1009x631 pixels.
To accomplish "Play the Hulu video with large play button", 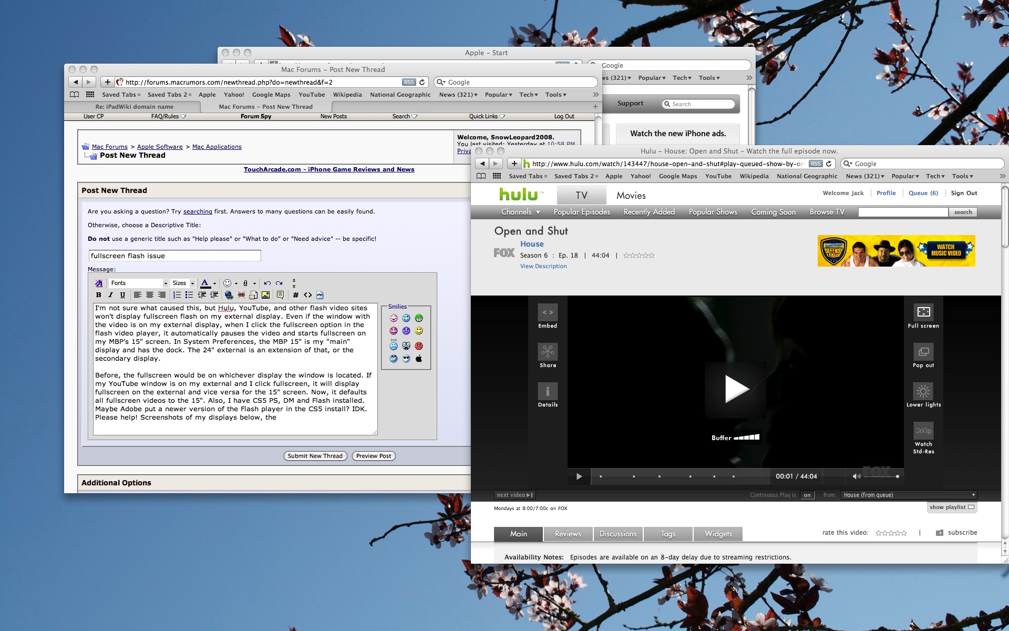I will click(x=736, y=389).
